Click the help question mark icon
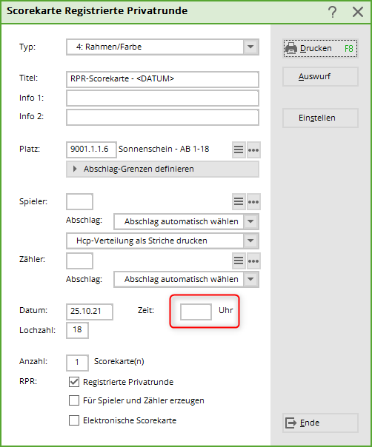The image size is (372, 447). (332, 12)
